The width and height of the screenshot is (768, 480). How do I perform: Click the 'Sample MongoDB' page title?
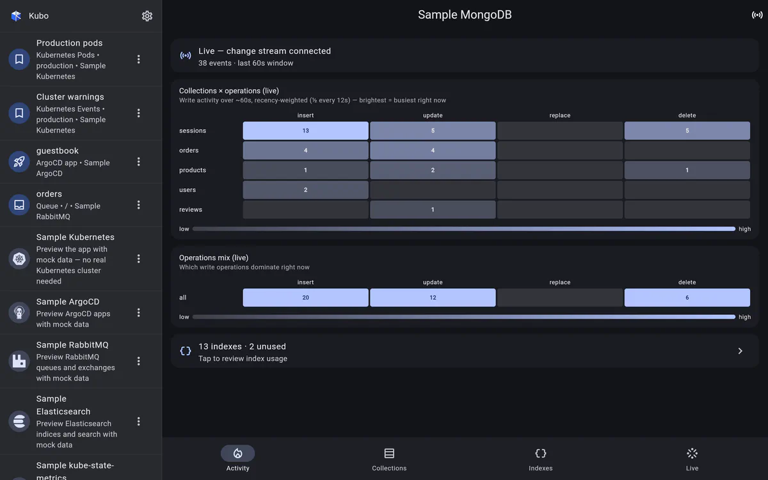coord(465,15)
